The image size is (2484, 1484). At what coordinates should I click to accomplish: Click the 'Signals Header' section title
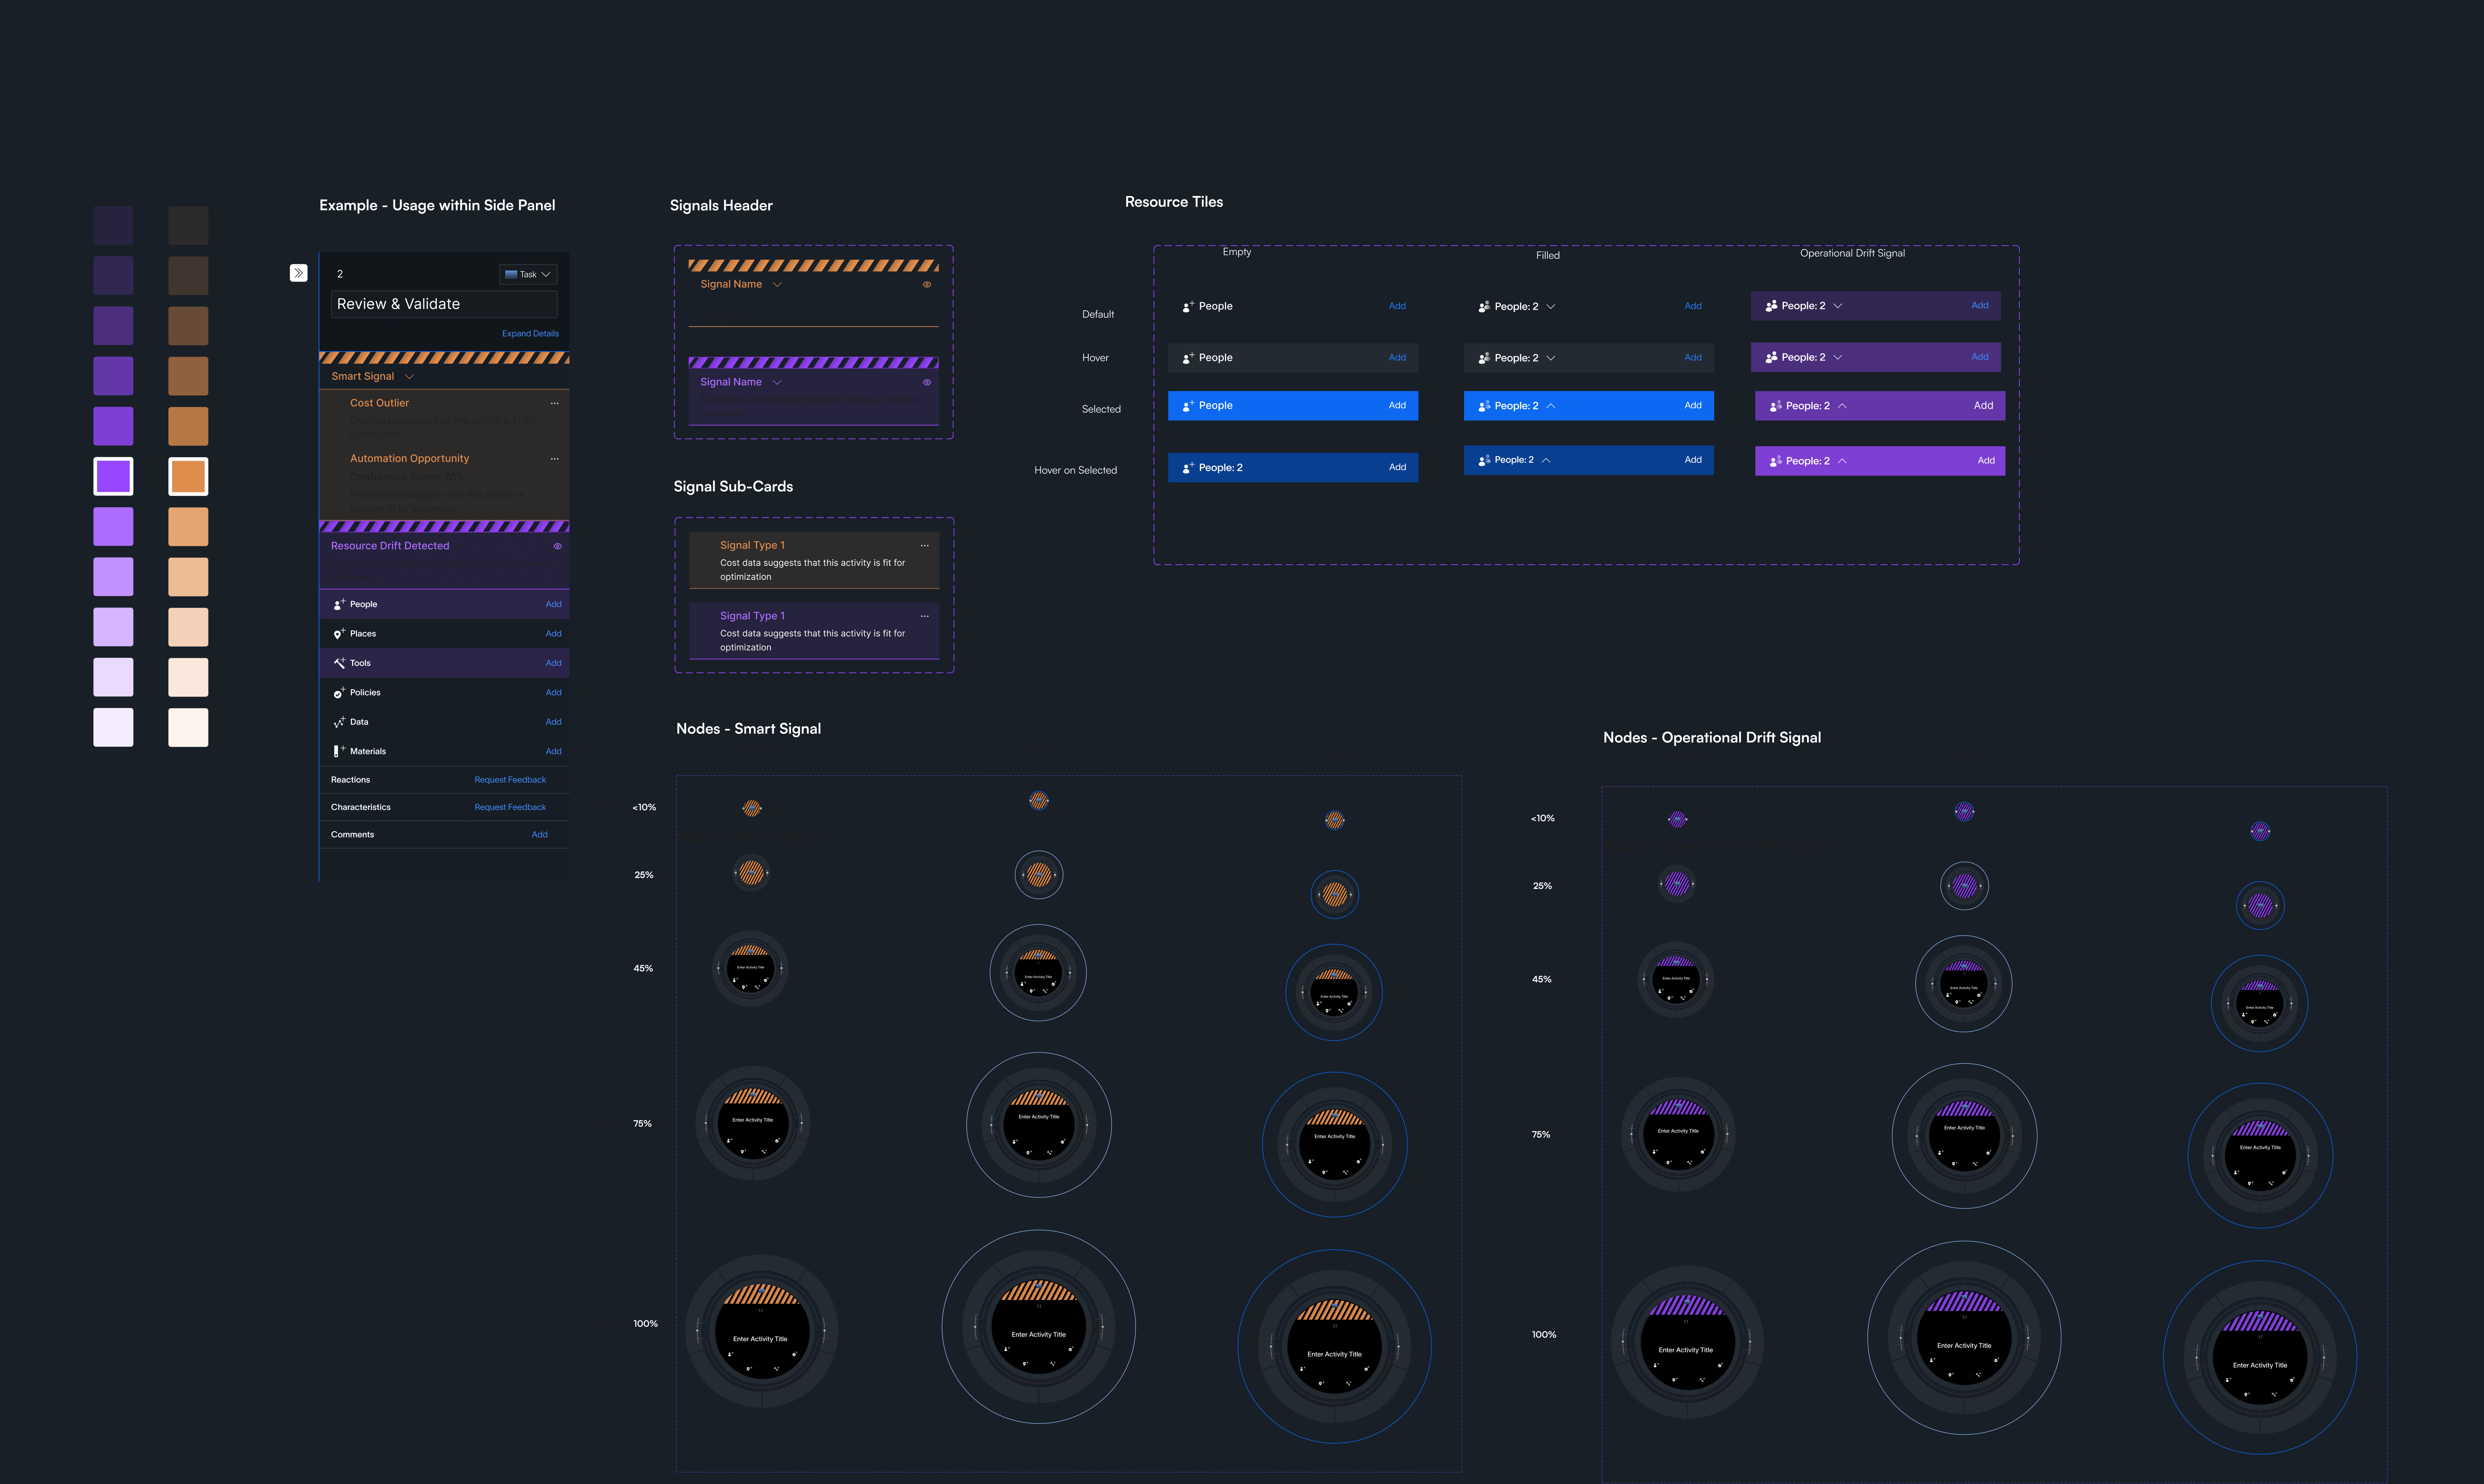coord(721,206)
